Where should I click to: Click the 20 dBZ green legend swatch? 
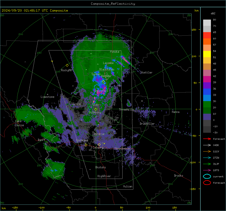207,110
